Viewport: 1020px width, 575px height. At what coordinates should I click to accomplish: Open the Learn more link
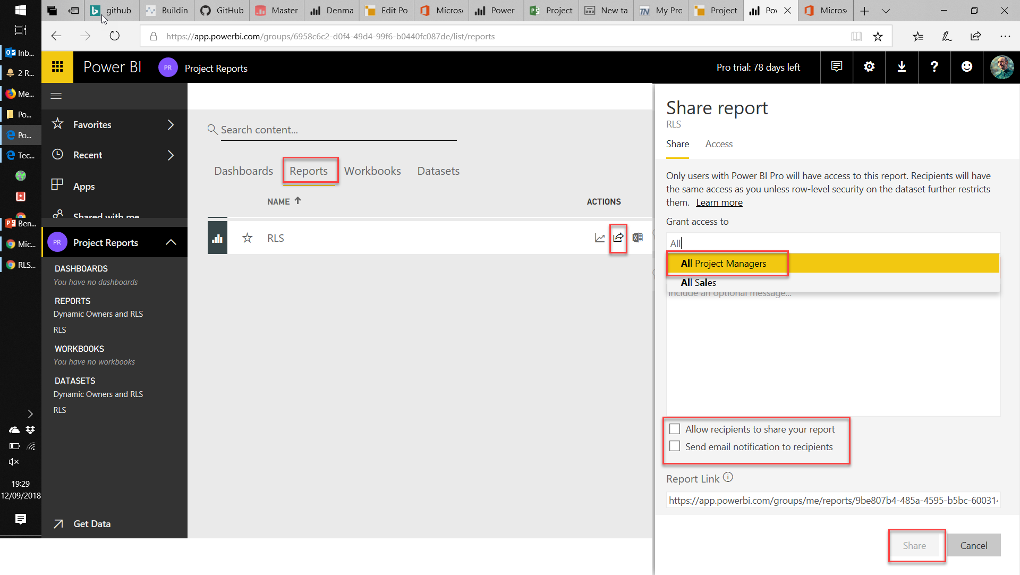click(x=719, y=202)
